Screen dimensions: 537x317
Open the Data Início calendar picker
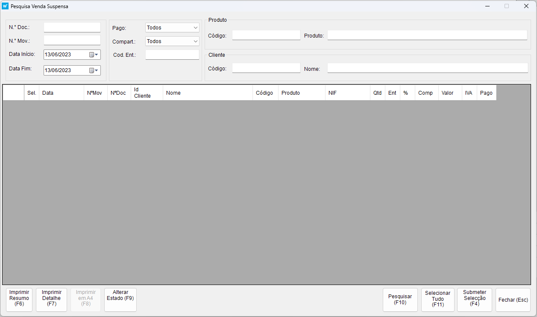(94, 55)
